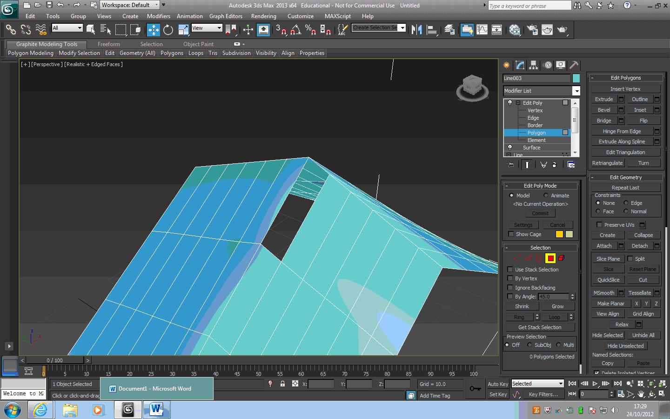The height and width of the screenshot is (419, 670).
Task: Expand the selection filter All dropdown
Action: (80, 28)
